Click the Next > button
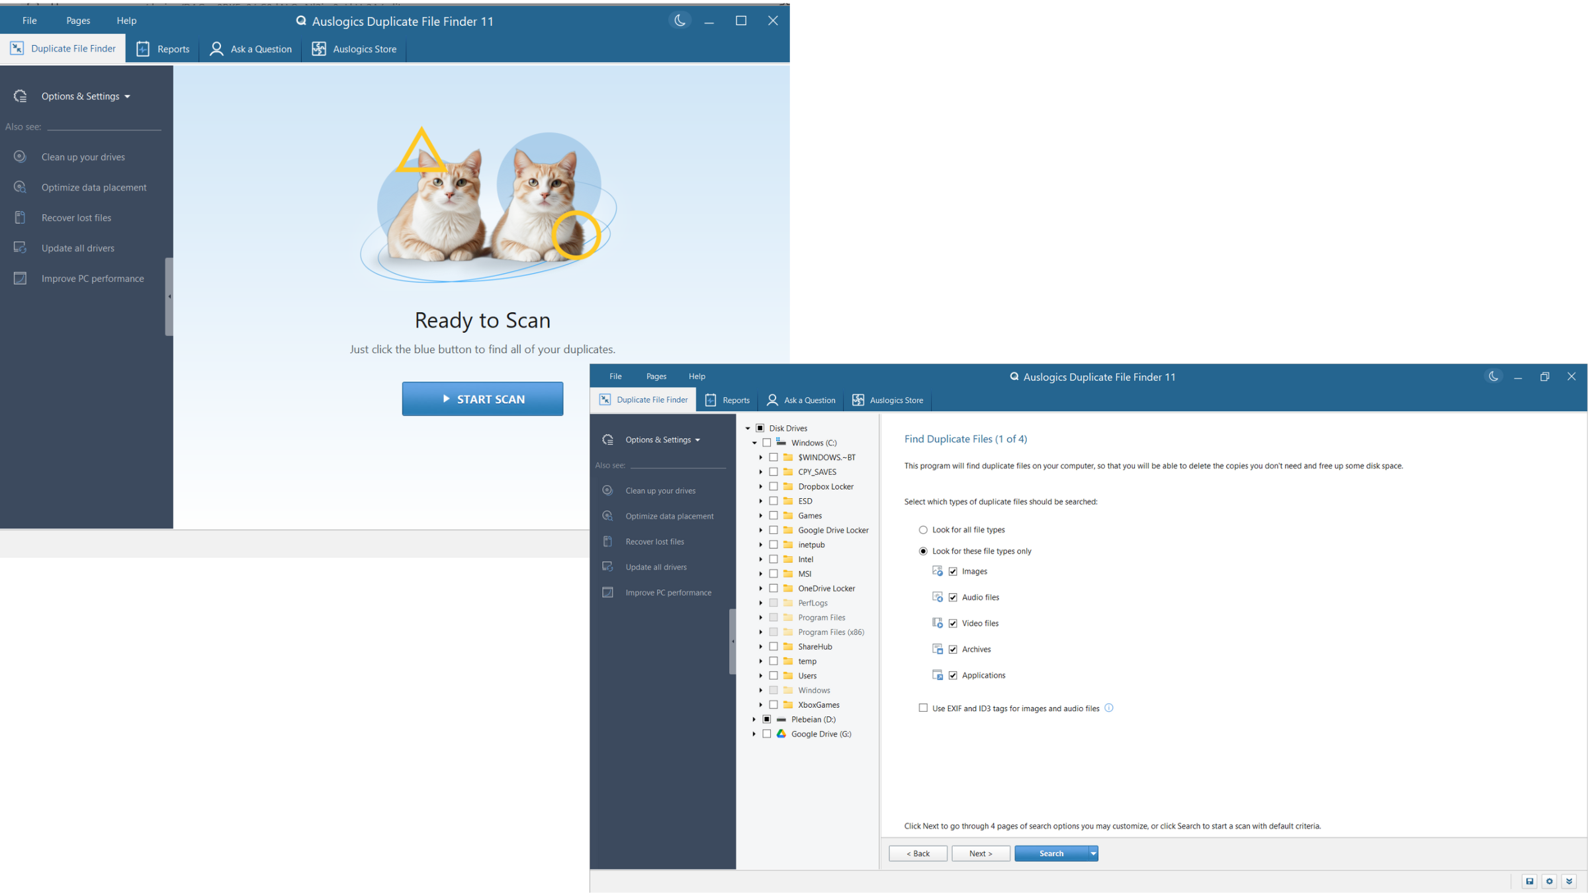This screenshot has width=1588, height=893. point(980,853)
